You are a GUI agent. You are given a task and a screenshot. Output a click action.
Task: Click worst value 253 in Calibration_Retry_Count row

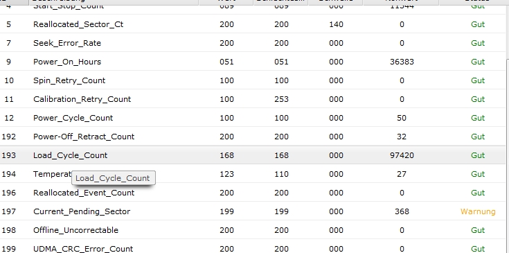[x=281, y=99]
